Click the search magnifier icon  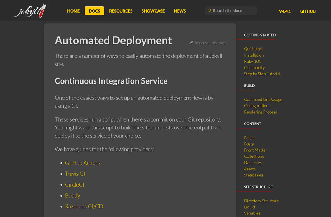209,10
